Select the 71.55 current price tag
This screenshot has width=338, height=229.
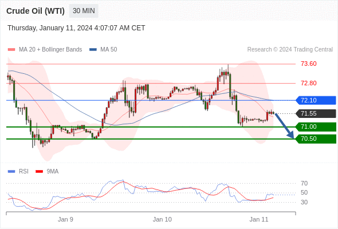tap(316, 113)
